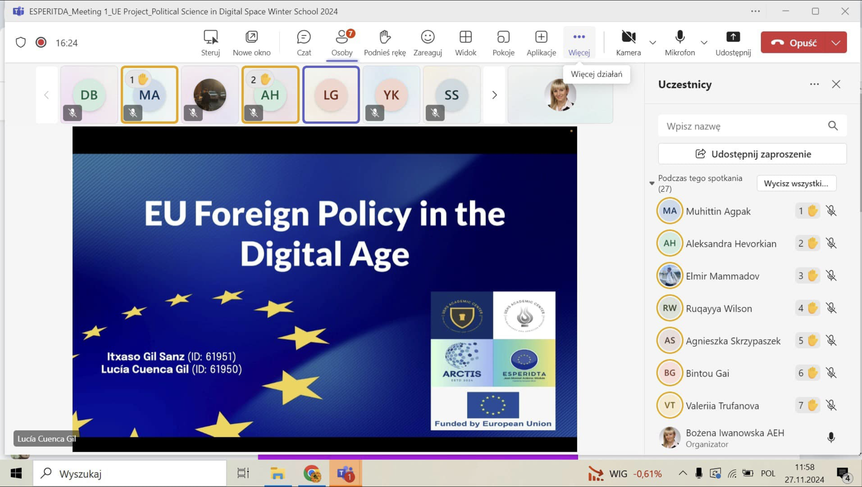Image resolution: width=862 pixels, height=487 pixels.
Task: Collapse the Podczas tego spotkania section
Action: coord(652,183)
